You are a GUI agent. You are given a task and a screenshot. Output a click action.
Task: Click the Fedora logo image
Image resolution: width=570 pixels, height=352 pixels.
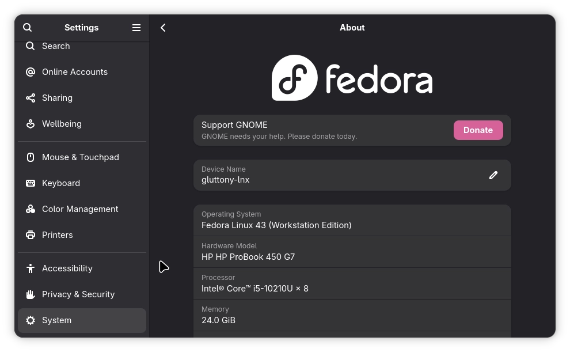pyautogui.click(x=352, y=78)
